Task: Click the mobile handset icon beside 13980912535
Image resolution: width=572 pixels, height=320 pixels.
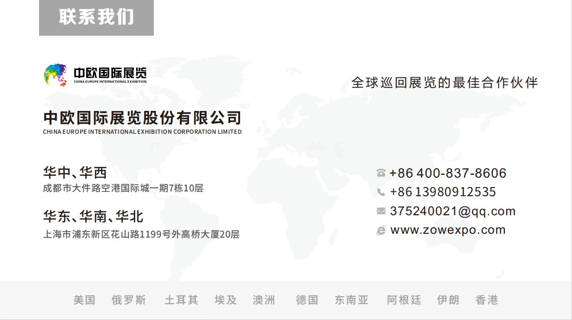Action: point(381,192)
